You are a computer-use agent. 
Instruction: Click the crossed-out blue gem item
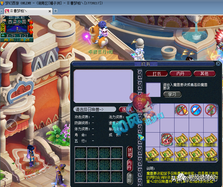(x=196, y=110)
